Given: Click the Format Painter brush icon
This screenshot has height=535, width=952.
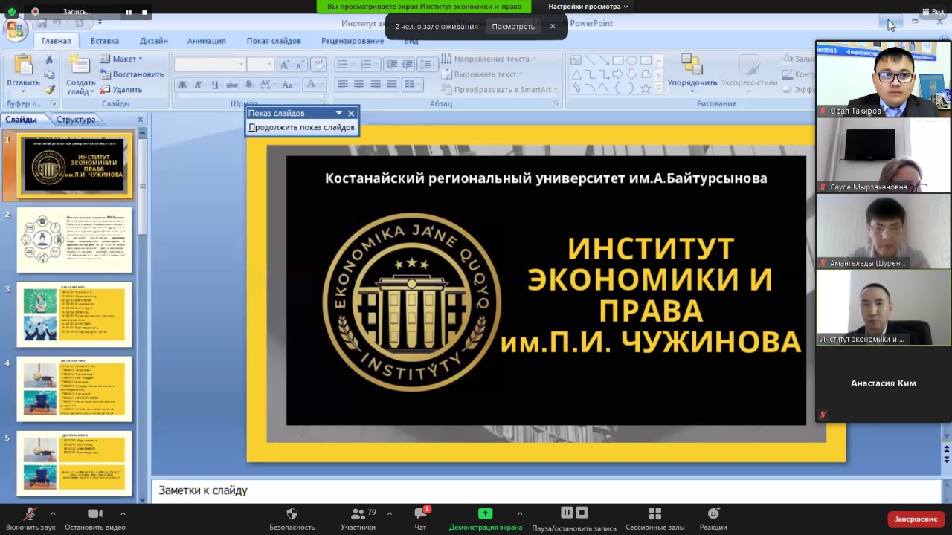Looking at the screenshot, I should [49, 90].
